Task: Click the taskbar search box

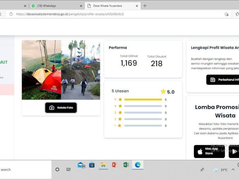Action: 26,169
